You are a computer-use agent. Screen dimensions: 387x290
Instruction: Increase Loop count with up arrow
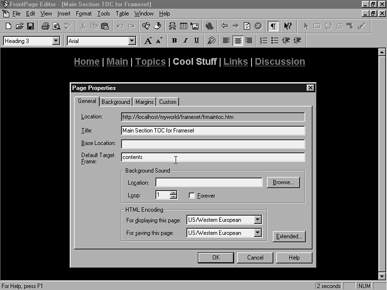point(174,193)
